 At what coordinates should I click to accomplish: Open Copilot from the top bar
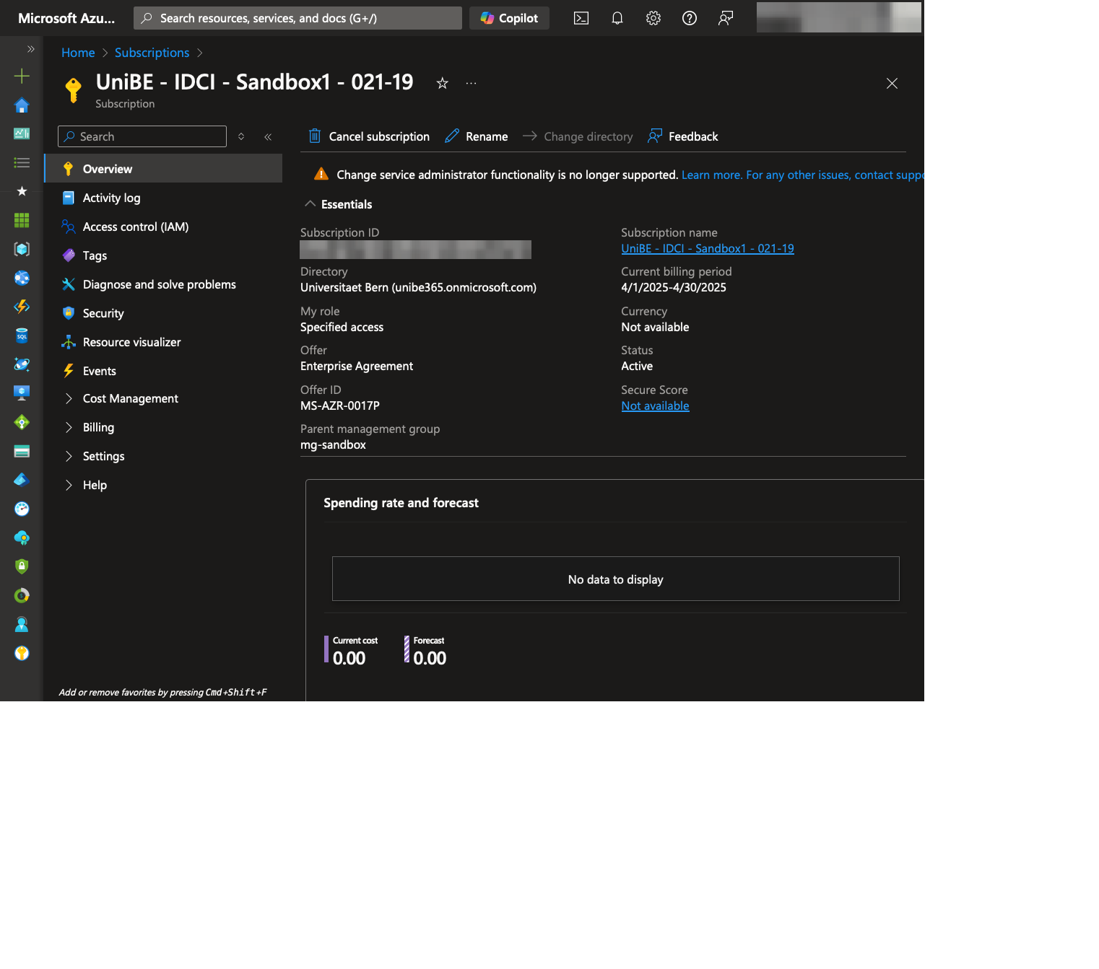point(509,18)
